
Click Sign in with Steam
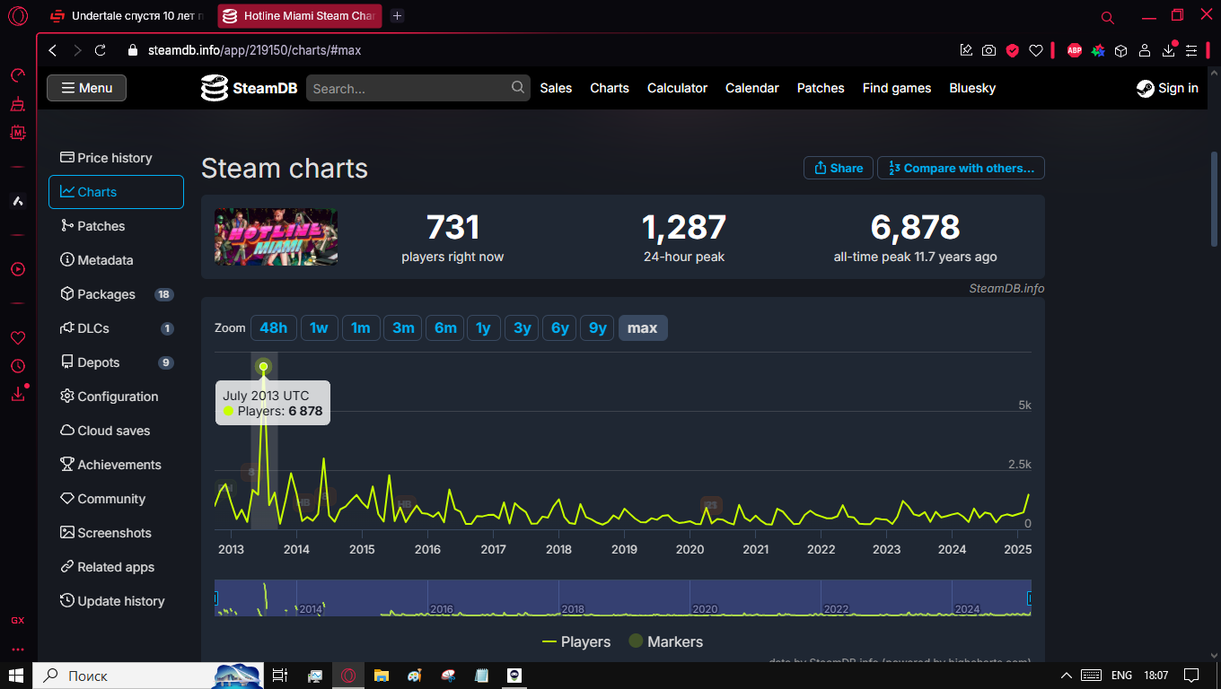pos(1167,88)
